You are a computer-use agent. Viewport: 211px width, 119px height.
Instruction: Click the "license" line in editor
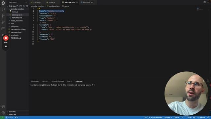47,39
